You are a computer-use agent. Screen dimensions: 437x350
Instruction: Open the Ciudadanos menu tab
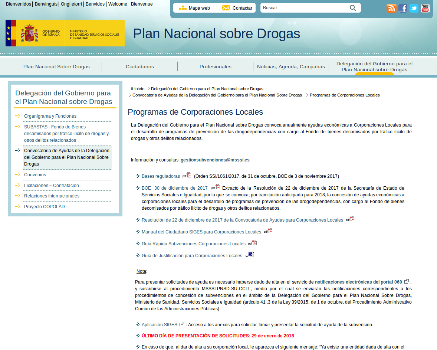tap(139, 67)
